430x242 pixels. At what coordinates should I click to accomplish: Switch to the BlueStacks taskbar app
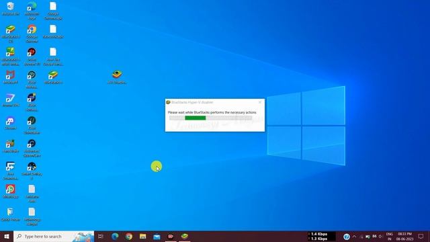click(x=185, y=236)
